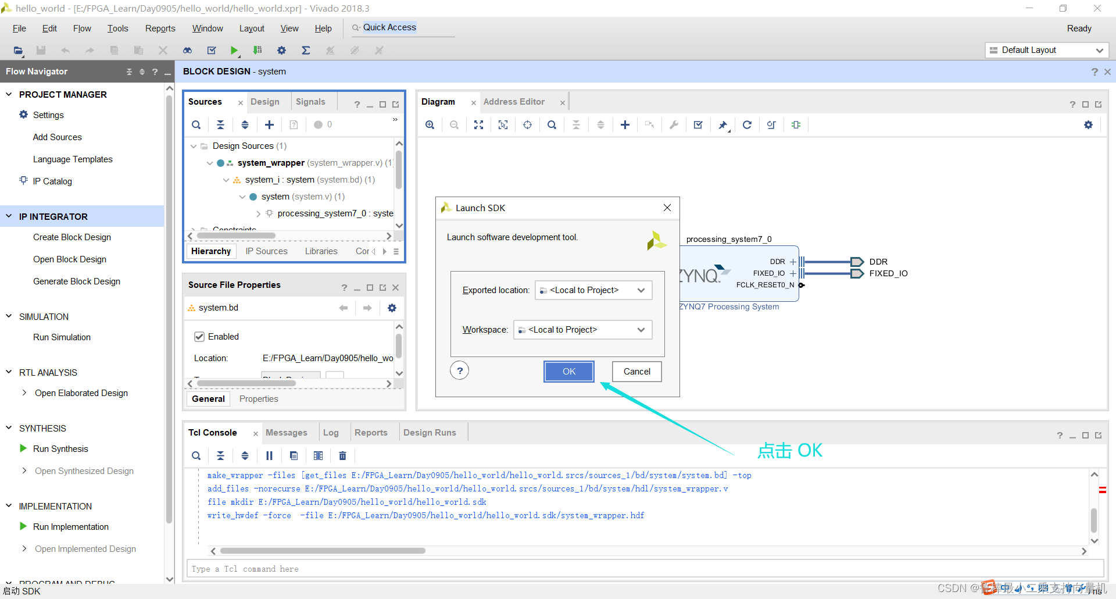Click Flow Navigator vertical scrollbar
1116x599 pixels.
pos(169,308)
